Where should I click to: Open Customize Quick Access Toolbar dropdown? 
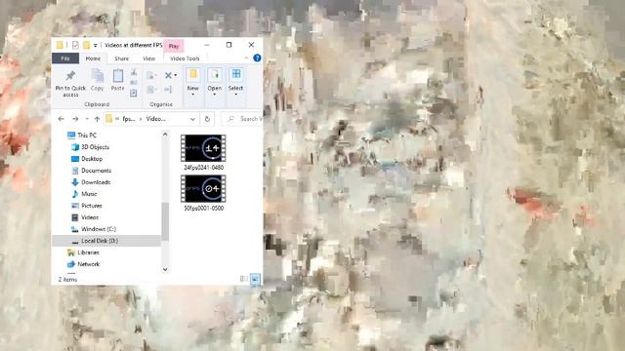click(96, 46)
